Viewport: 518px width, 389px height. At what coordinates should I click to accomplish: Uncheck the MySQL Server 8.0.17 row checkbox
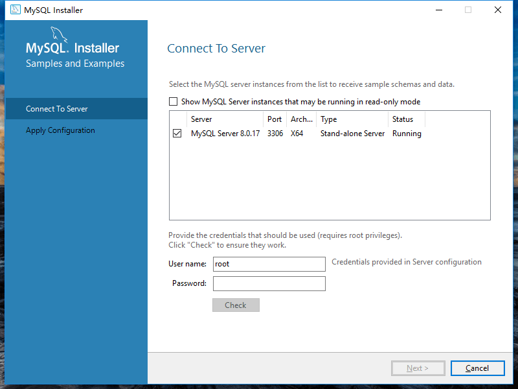coord(177,134)
